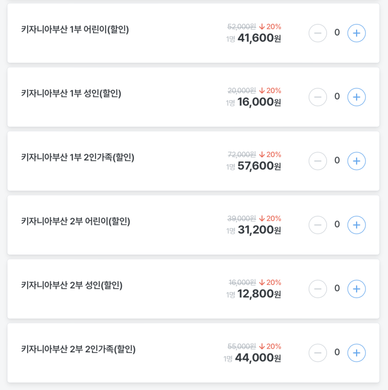
Task: Click the 20% discount label on 57,600원 row
Action: (271, 155)
